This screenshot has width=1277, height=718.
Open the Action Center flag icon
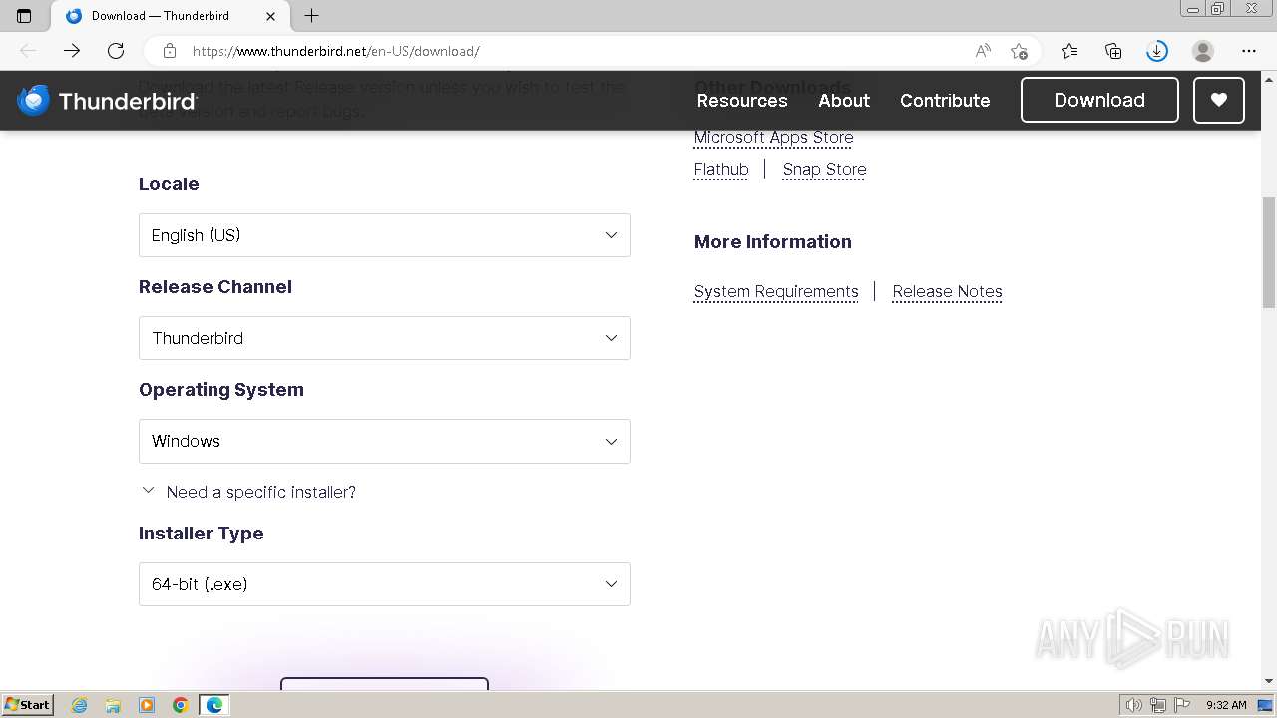(x=1182, y=705)
